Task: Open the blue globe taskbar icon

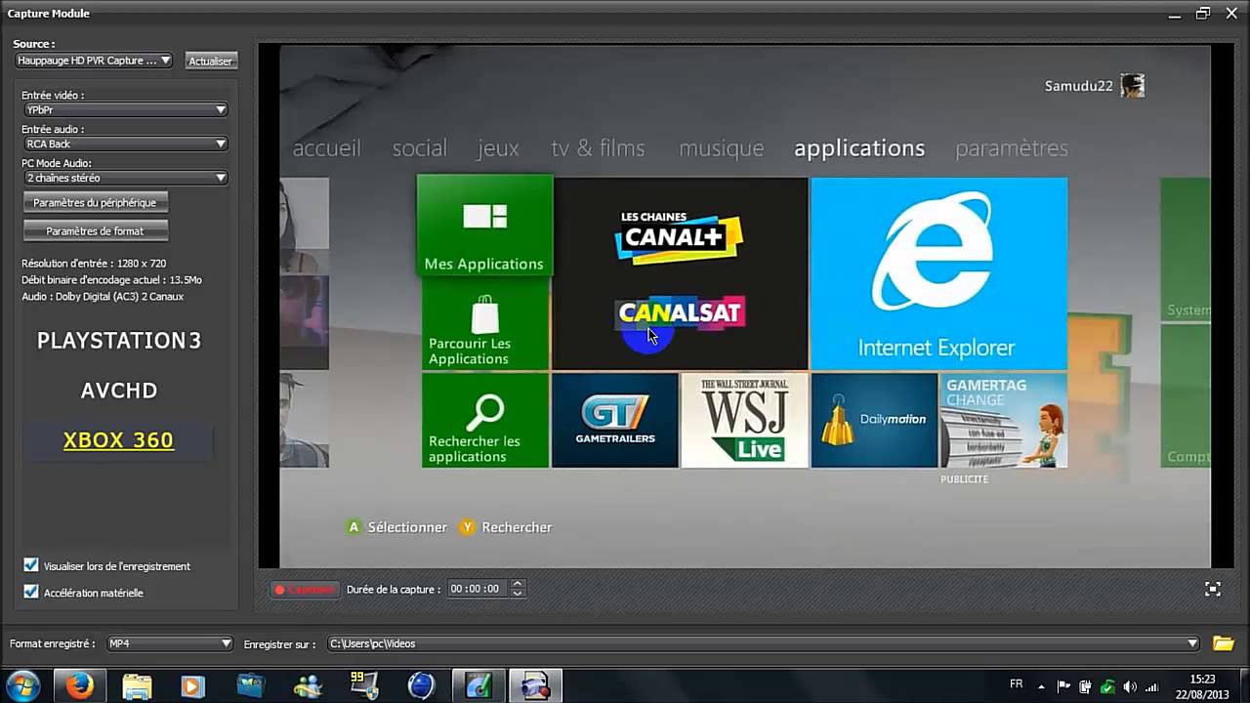Action: click(421, 685)
